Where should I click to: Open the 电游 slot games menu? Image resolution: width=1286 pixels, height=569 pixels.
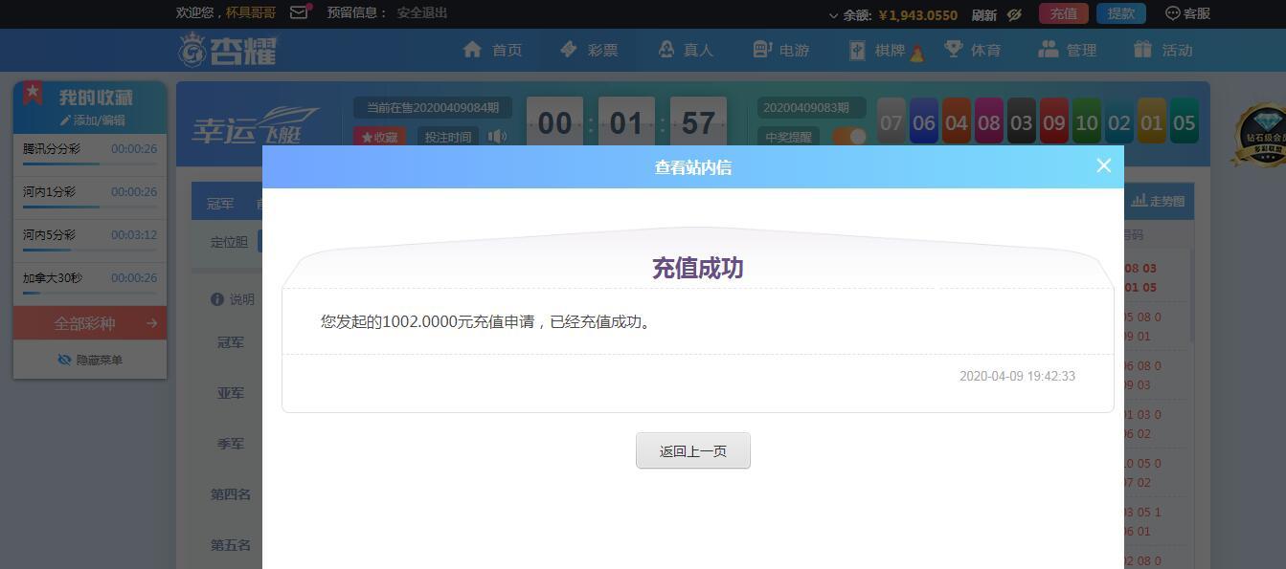780,50
